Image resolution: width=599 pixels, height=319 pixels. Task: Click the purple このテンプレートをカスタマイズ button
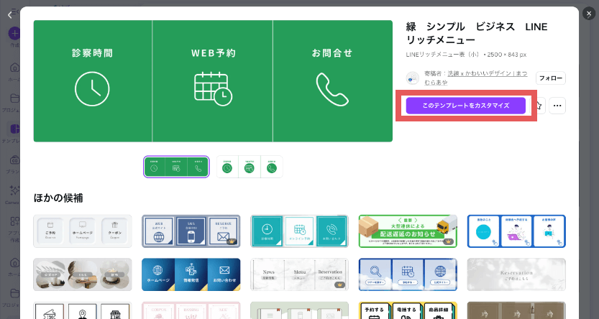click(465, 106)
